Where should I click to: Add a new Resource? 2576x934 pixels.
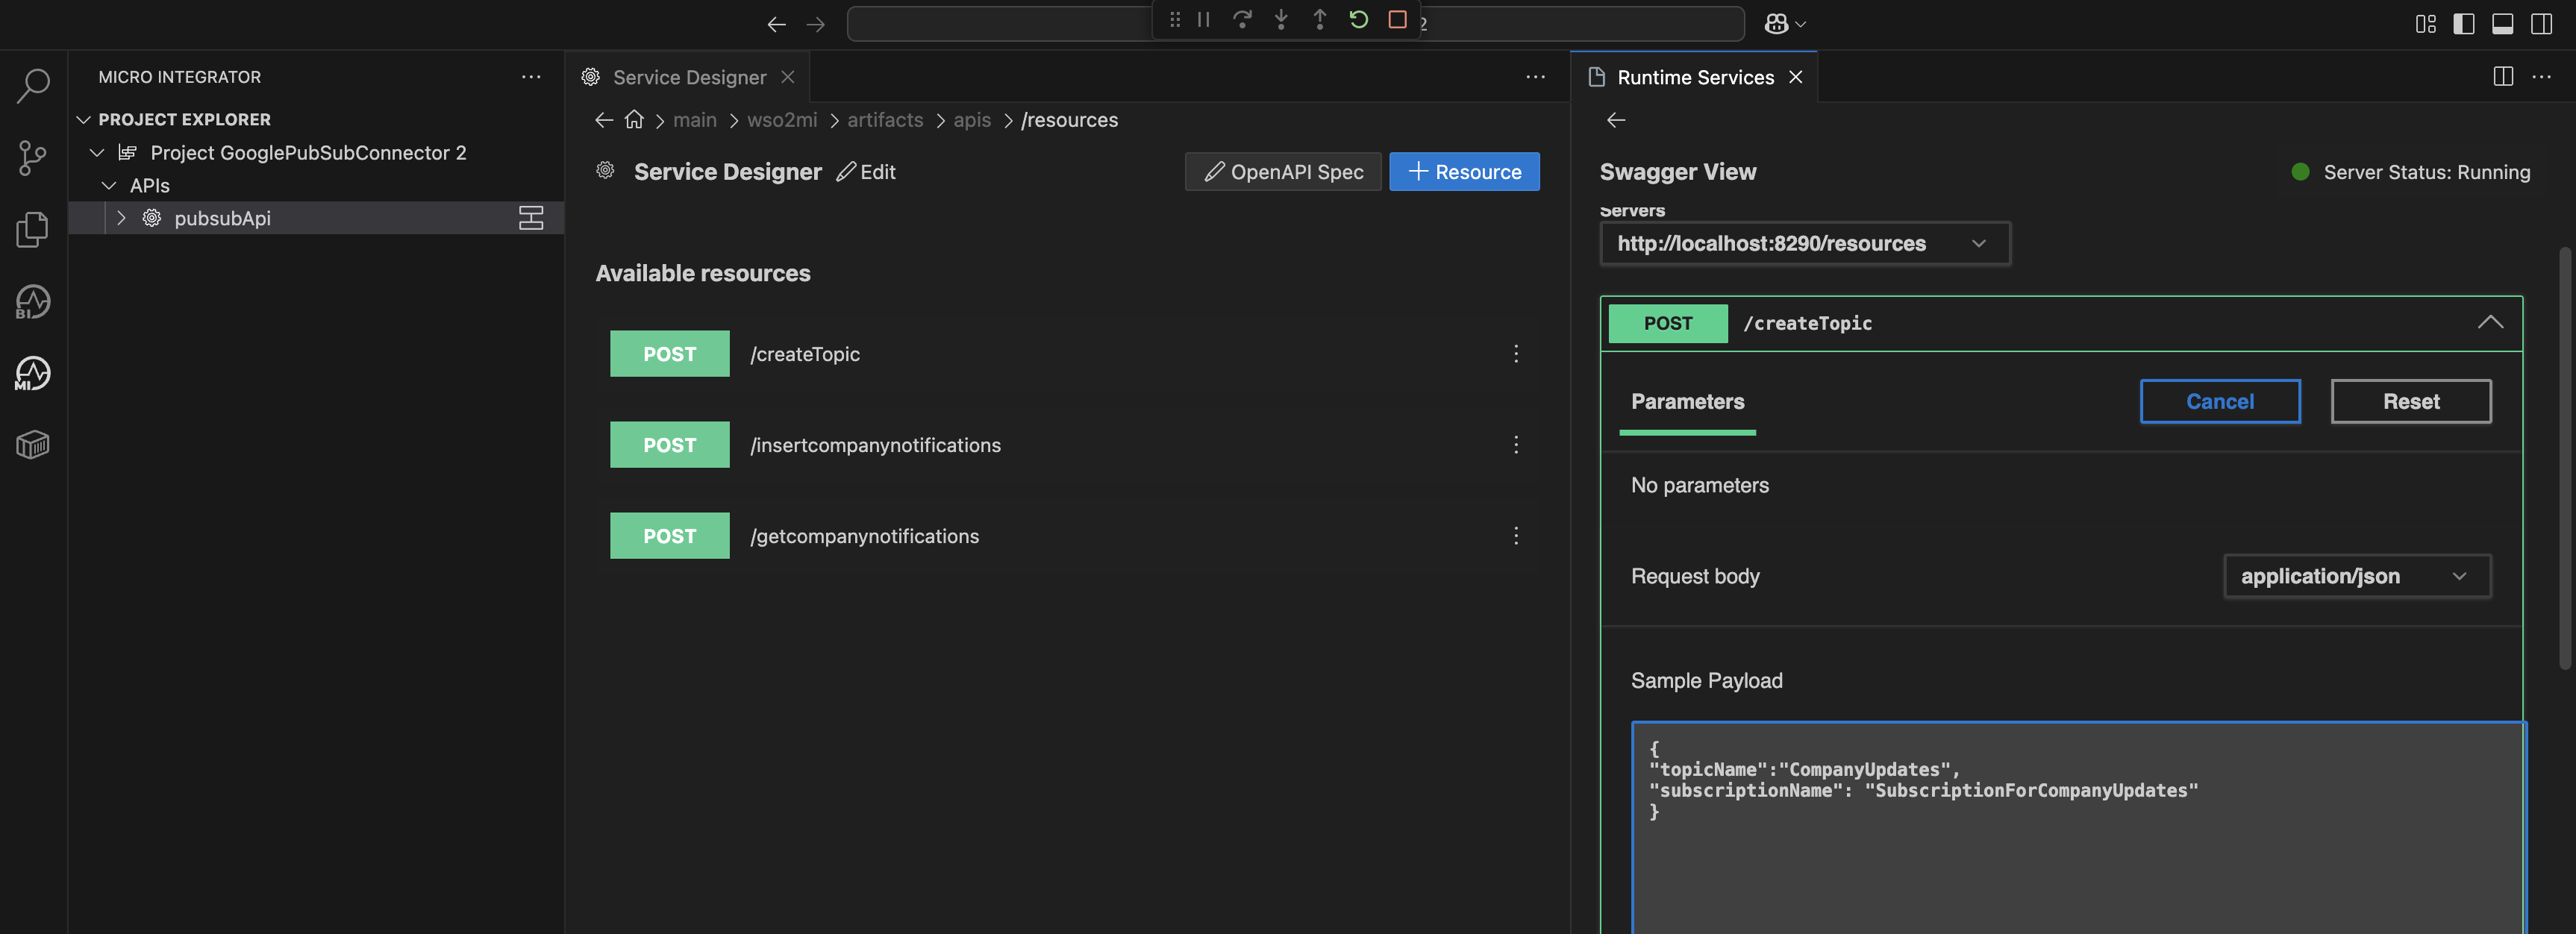(x=1464, y=172)
